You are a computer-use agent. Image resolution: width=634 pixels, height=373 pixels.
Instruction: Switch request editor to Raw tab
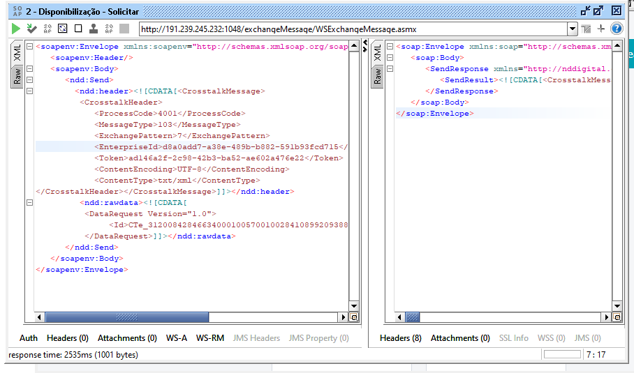tap(17, 77)
